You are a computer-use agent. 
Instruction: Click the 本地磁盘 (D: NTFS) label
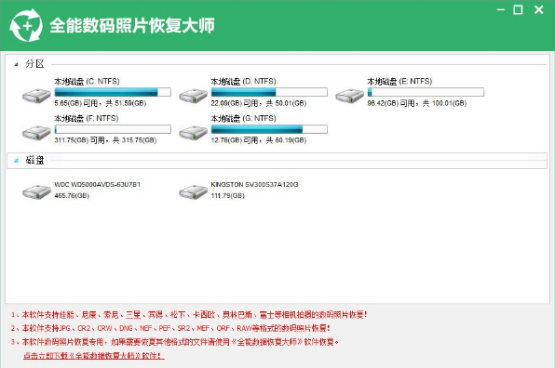pos(243,82)
